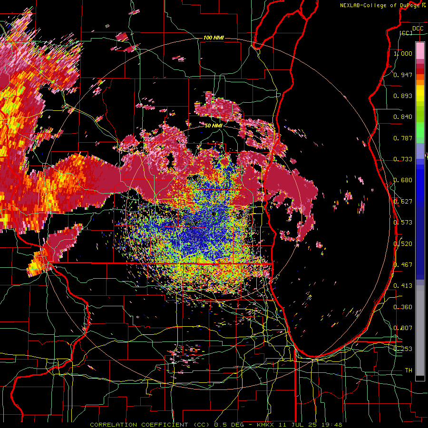Select the 0.893 scale value
The image size is (428, 428).
(x=403, y=96)
